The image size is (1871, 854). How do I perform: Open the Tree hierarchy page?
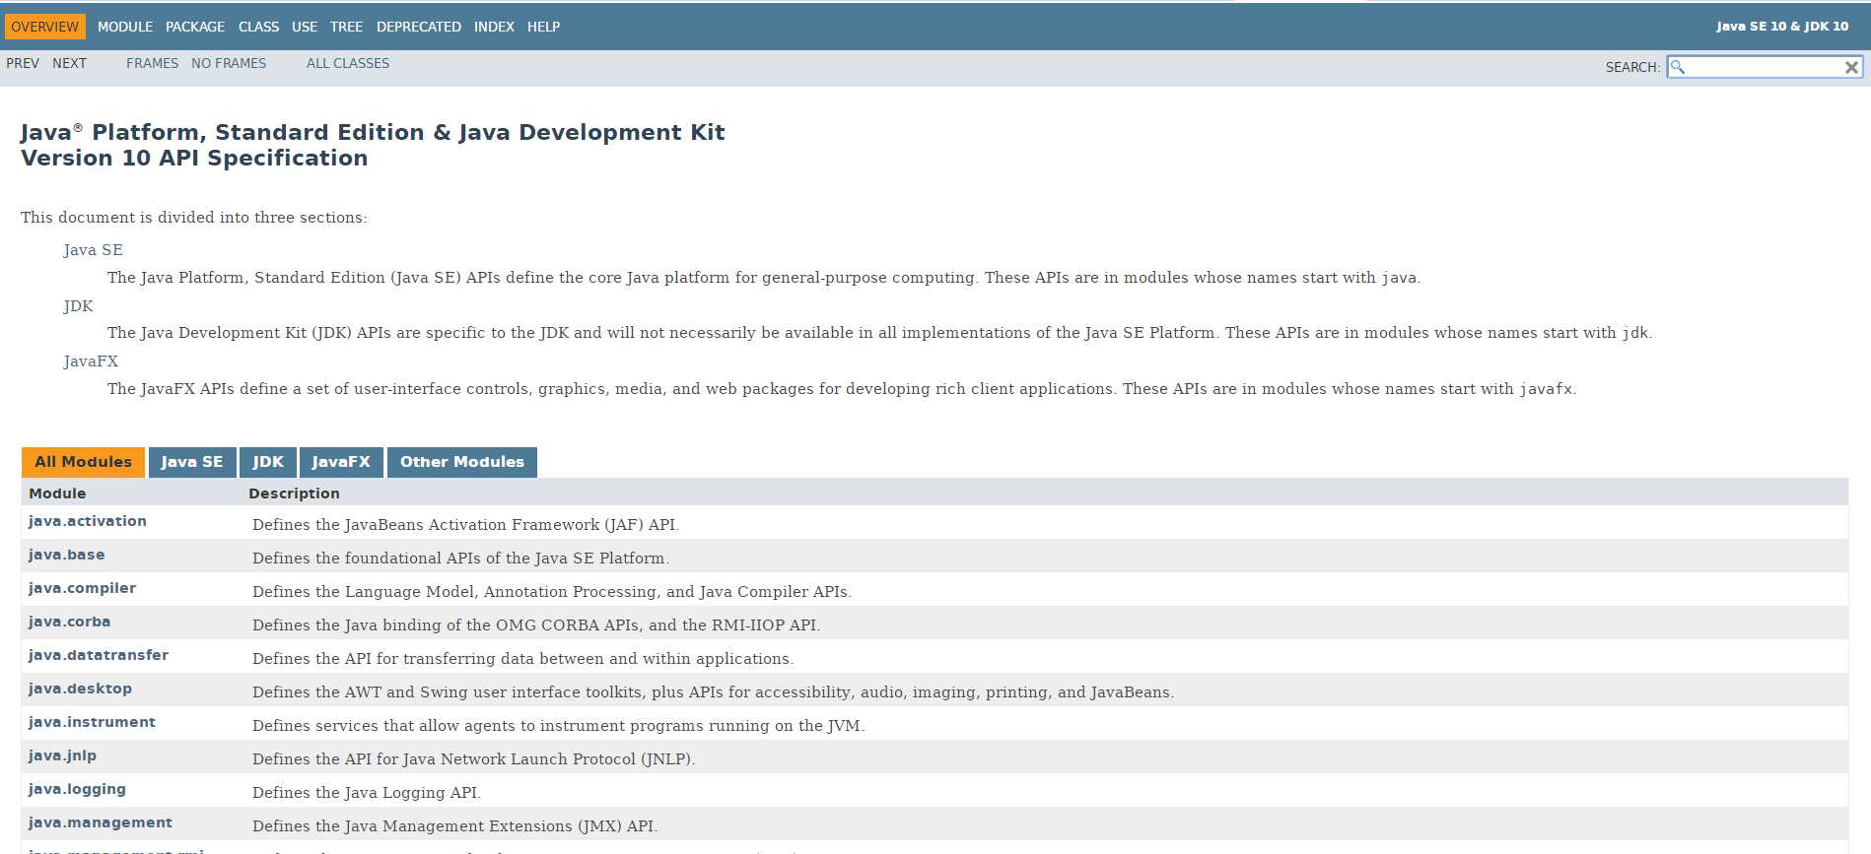click(346, 27)
